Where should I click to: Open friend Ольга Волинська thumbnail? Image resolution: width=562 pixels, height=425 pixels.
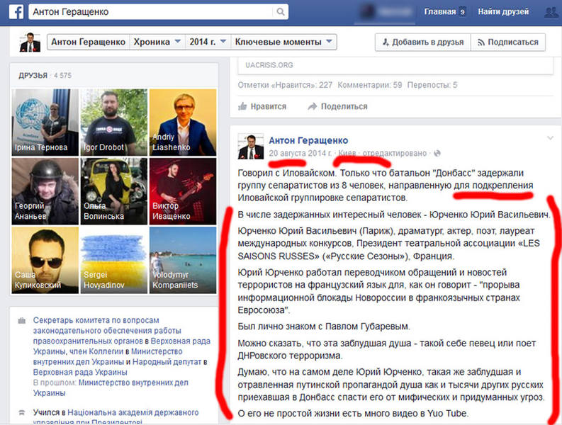[x=114, y=191]
